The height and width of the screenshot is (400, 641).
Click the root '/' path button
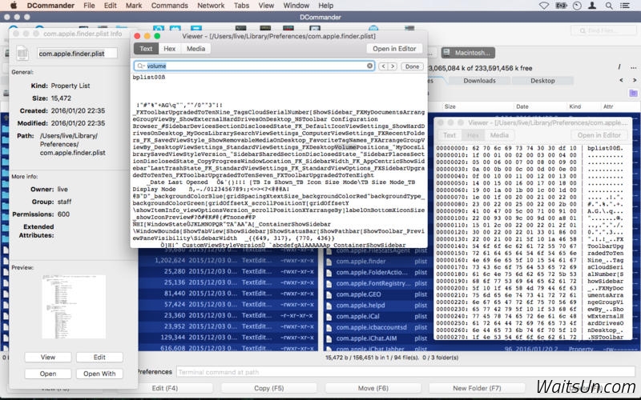[x=619, y=67]
